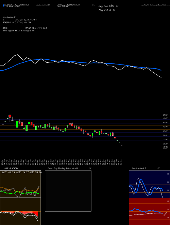The height and width of the screenshot is (225, 170).
Task: Click the 42.02 price axis label
Action: coord(166,126)
